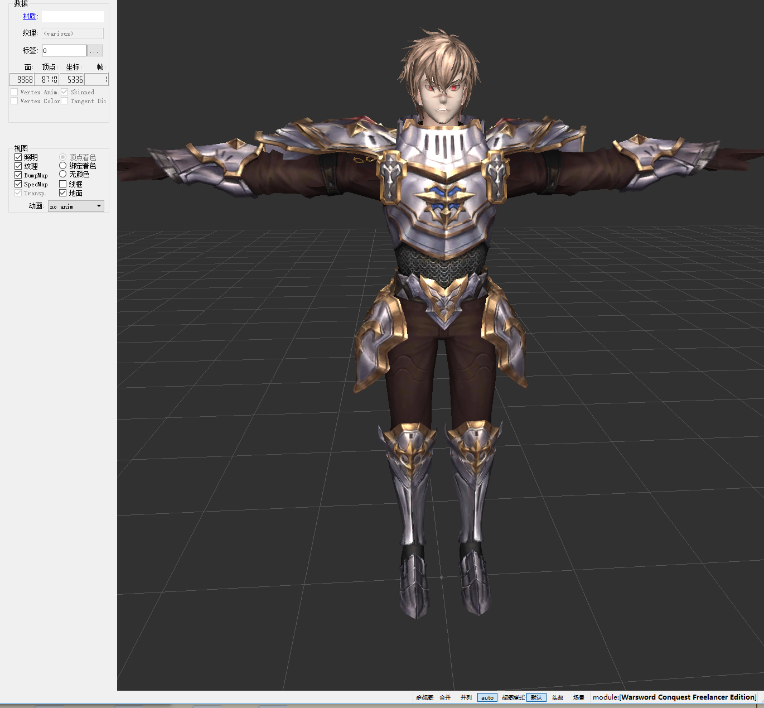Image resolution: width=764 pixels, height=708 pixels.
Task: Click the 顶点 vertex count value box
Action: [47, 79]
